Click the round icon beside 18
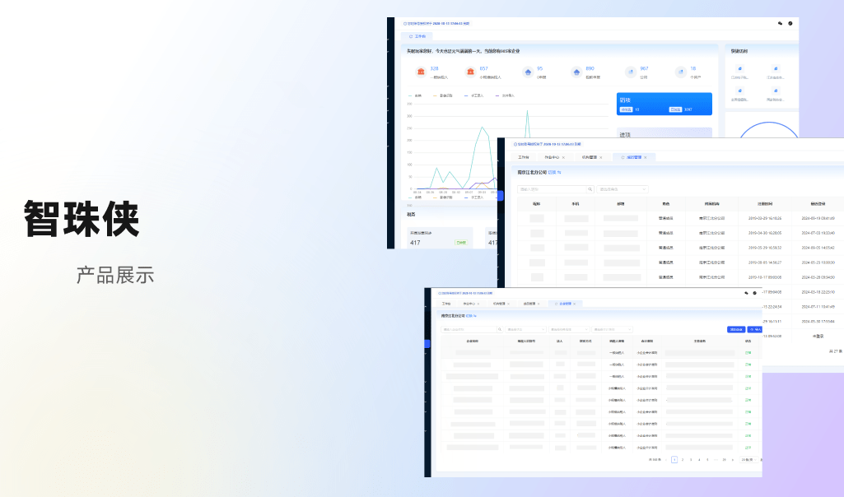 point(681,72)
